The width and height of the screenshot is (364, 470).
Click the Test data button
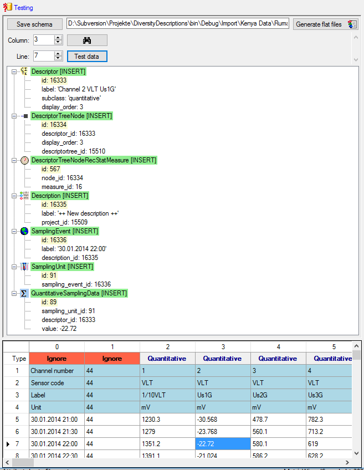pos(87,57)
